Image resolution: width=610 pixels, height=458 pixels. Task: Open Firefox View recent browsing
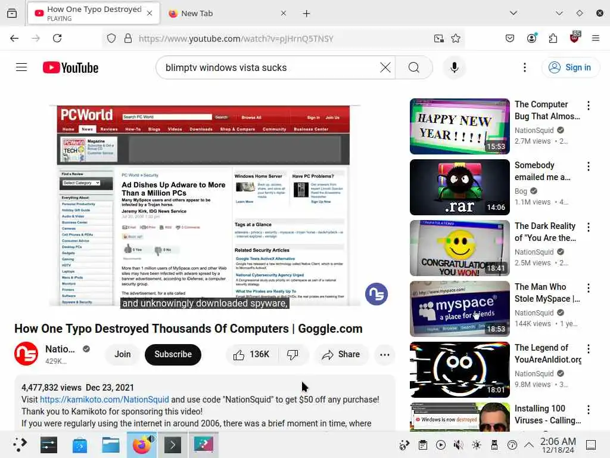12,13
